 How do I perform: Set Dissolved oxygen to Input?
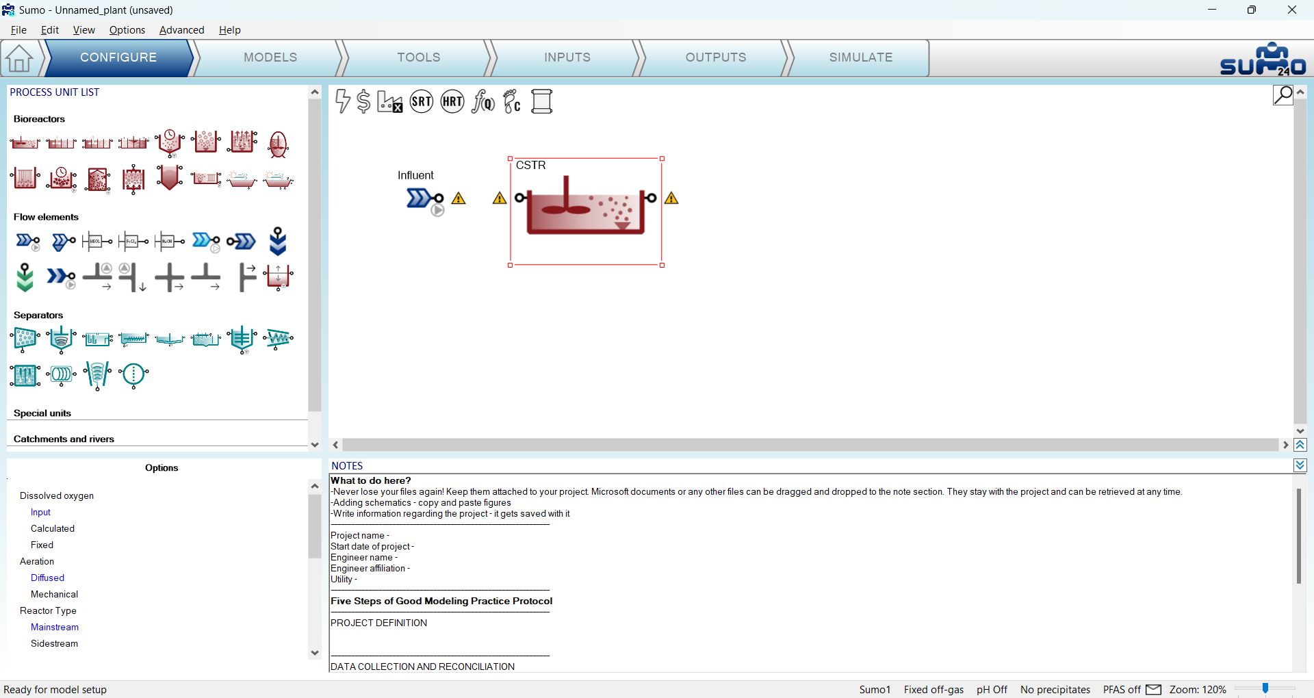click(40, 512)
